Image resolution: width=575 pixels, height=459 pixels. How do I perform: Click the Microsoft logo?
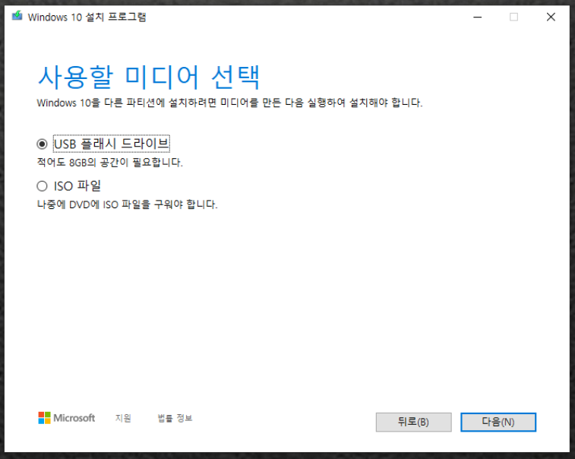66,418
